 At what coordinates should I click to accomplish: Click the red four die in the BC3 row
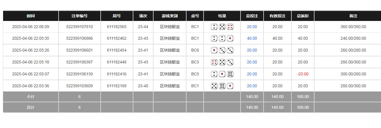click(x=214, y=62)
